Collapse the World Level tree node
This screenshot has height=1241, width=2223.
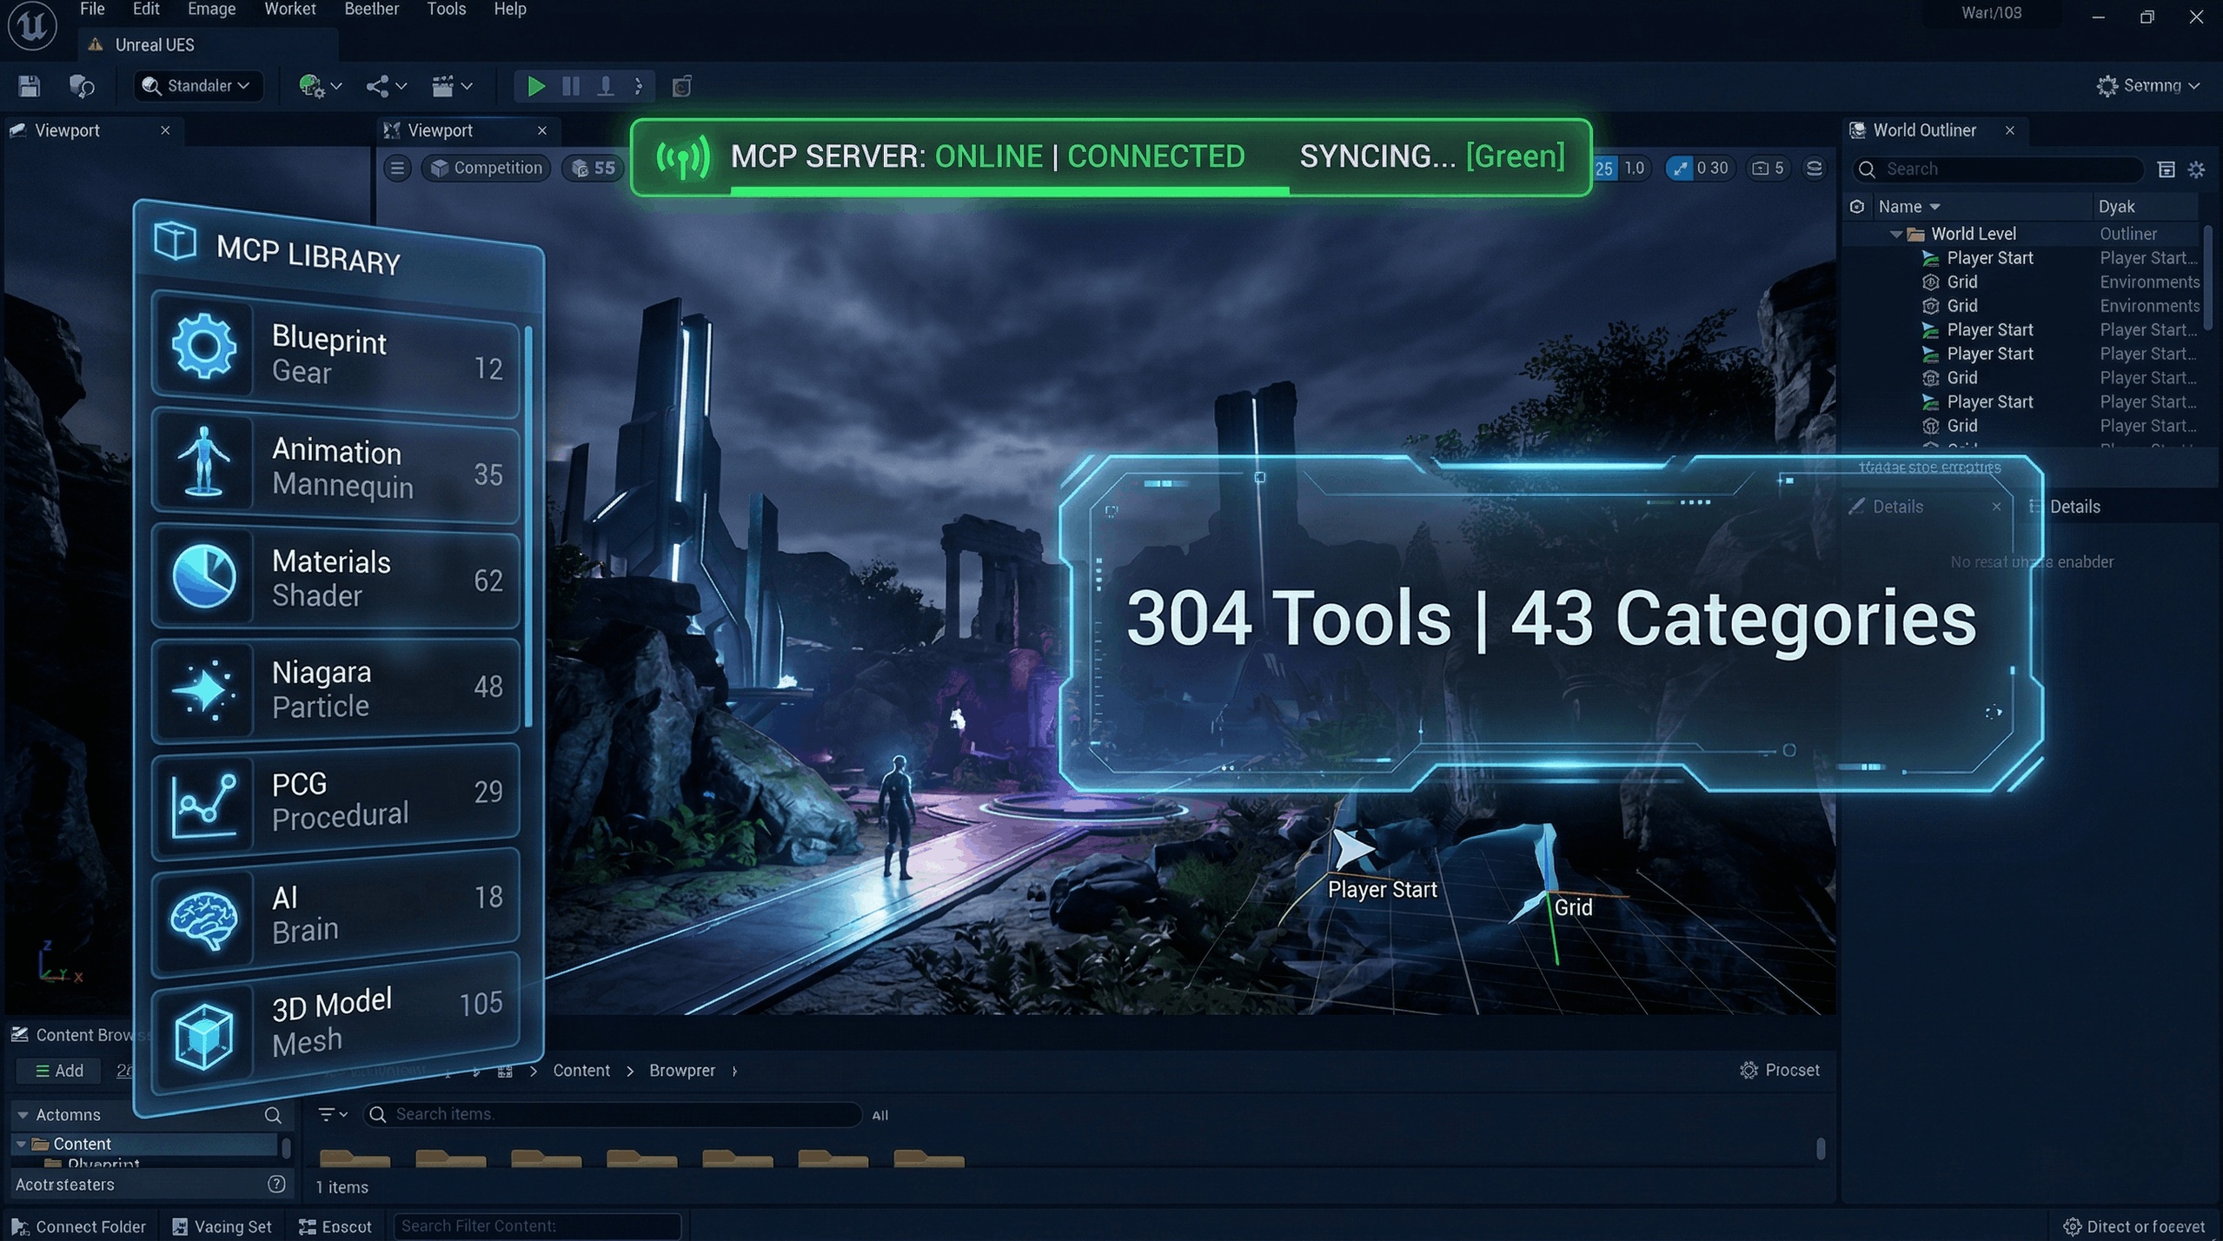click(x=1896, y=234)
